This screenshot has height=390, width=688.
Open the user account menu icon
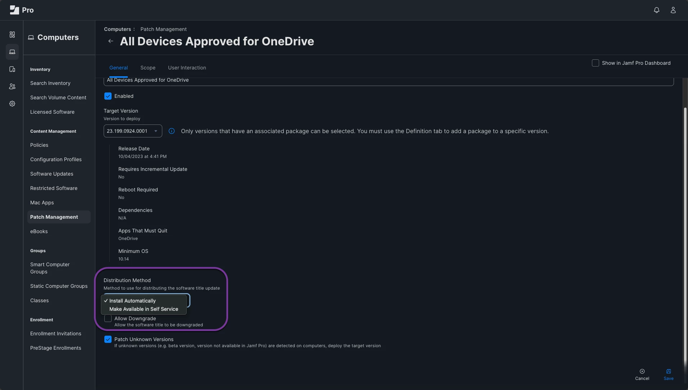tap(673, 10)
